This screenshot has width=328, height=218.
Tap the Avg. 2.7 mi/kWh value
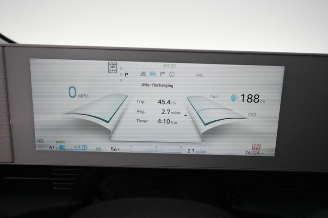point(171,112)
